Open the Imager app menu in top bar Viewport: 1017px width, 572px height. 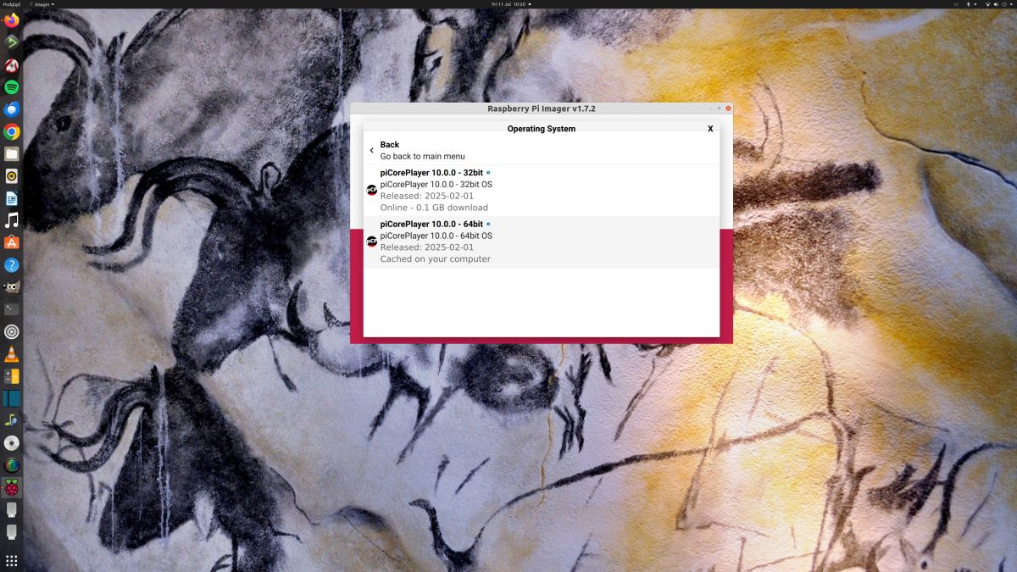(x=42, y=4)
